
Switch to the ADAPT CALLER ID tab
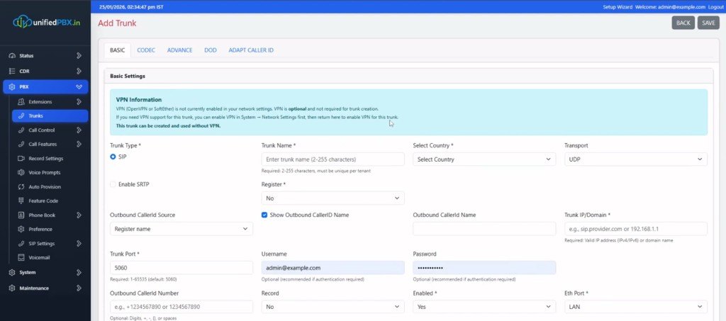(x=251, y=50)
